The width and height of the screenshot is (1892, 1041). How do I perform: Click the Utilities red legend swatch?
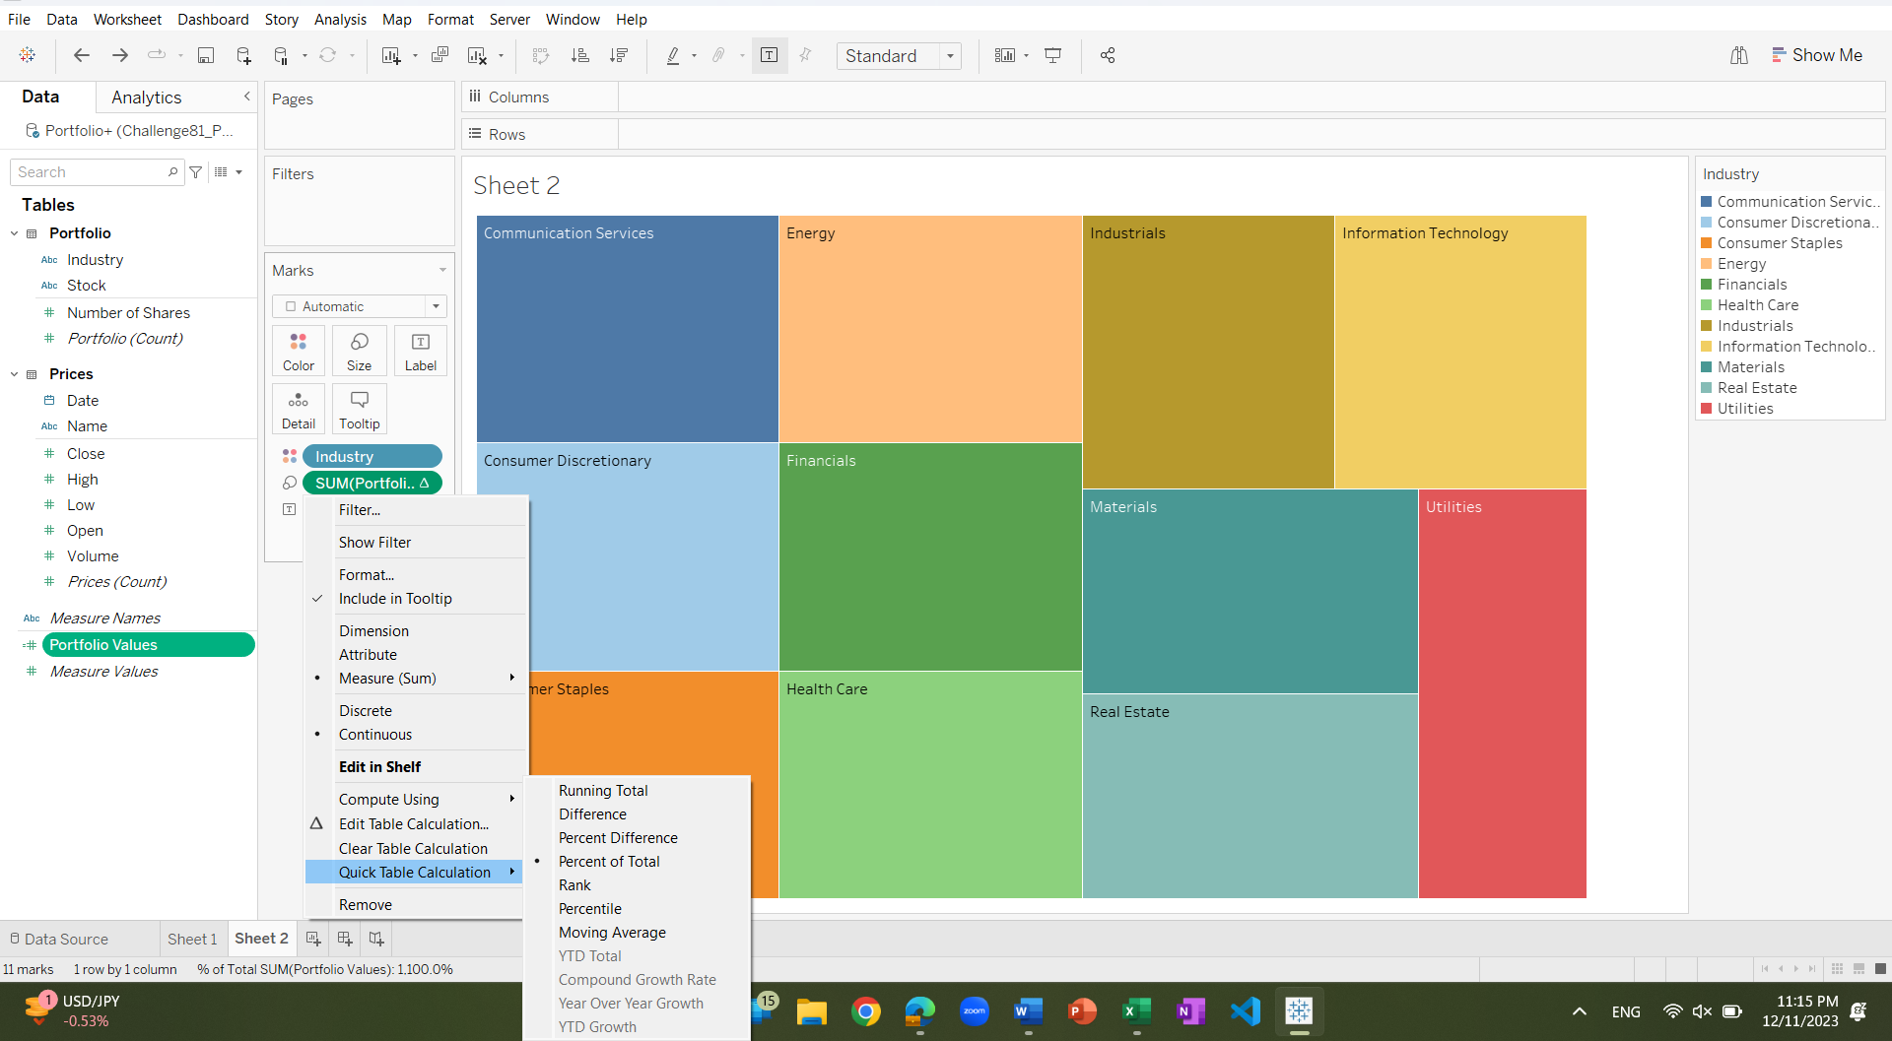1706,409
